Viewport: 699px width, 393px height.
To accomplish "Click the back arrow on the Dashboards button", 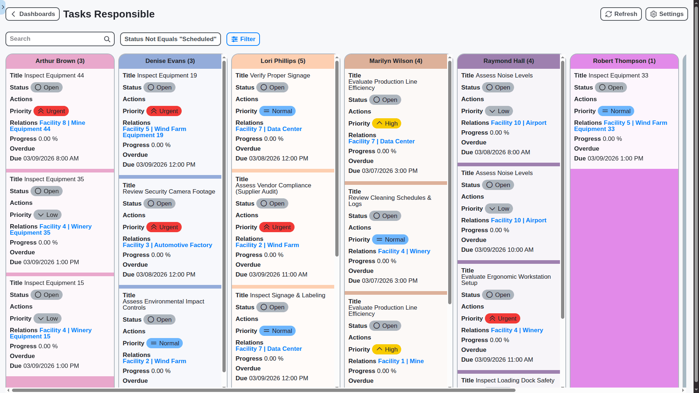I will (x=13, y=14).
